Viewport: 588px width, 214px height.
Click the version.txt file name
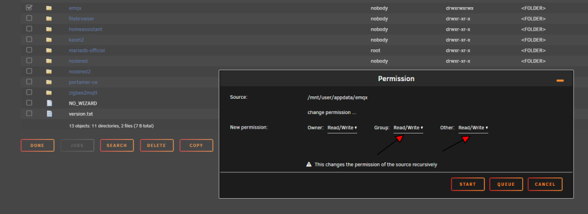pyautogui.click(x=81, y=114)
